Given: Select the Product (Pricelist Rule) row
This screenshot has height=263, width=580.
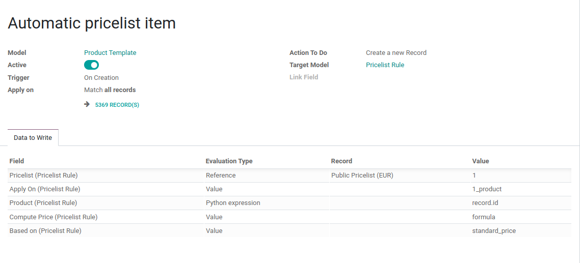Looking at the screenshot, I should click(x=289, y=203).
